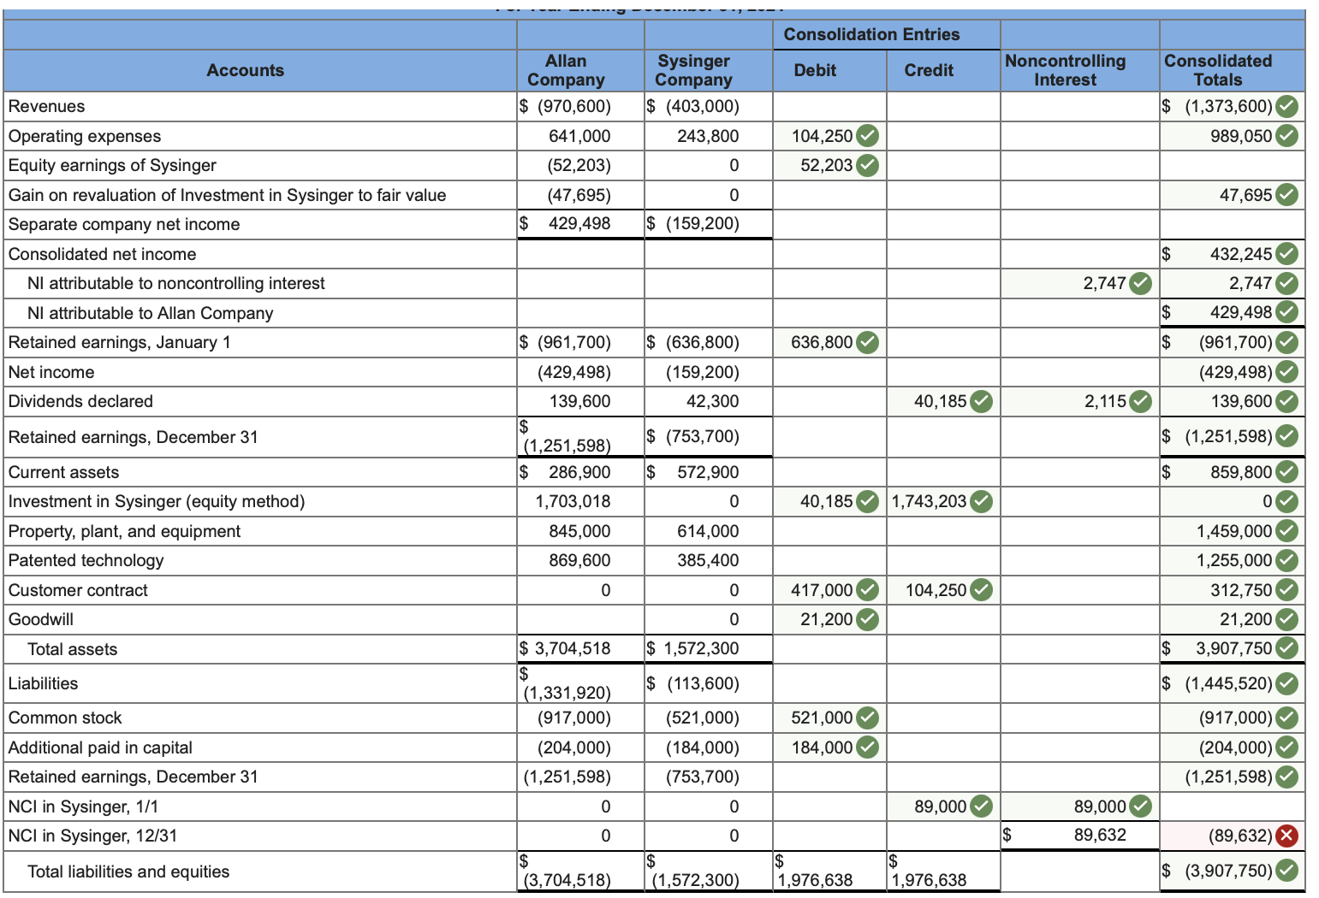The image size is (1319, 898).
Task: Click checkmark next to Goodwill consolidated total 21,200
Action: 1286,619
